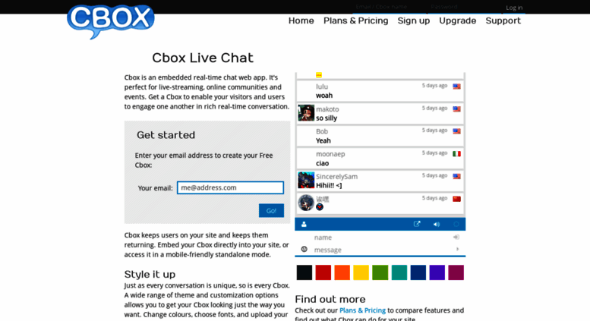This screenshot has width=590, height=321.
Task: Select the green theme swatch
Action: (380, 272)
